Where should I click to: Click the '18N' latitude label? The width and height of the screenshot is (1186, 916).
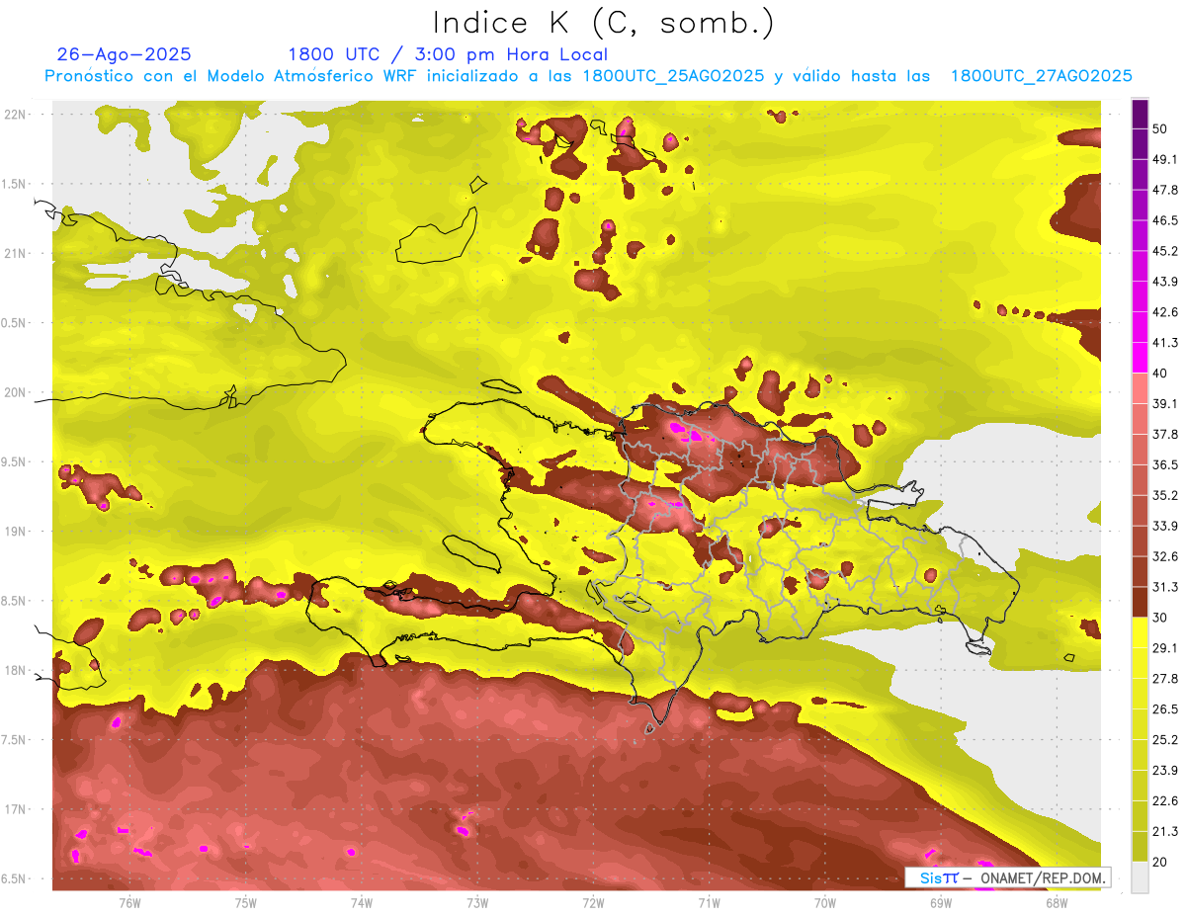(17, 670)
